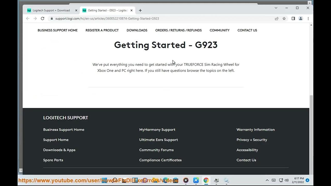Open the disc media app on taskbar
Image resolution: width=331 pixels, height=186 pixels.
(x=186, y=180)
